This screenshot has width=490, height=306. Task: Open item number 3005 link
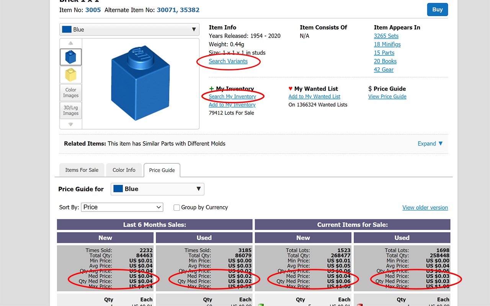point(93,10)
